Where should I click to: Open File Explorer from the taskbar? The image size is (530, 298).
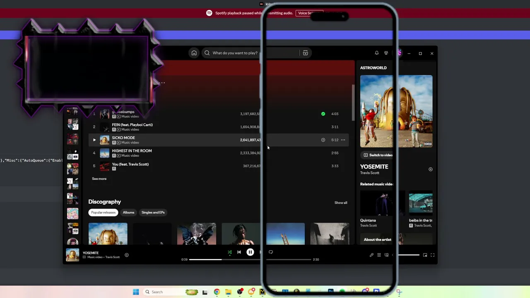click(228, 292)
